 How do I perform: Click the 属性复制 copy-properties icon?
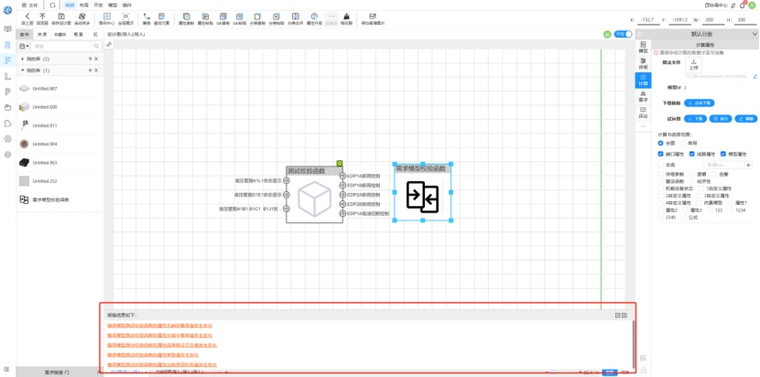click(x=186, y=18)
